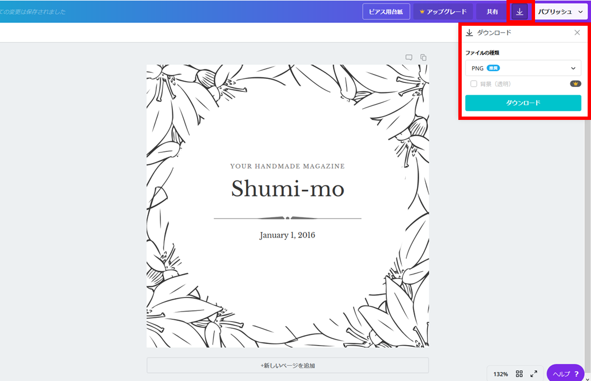Click the comment icon above the page

click(409, 57)
